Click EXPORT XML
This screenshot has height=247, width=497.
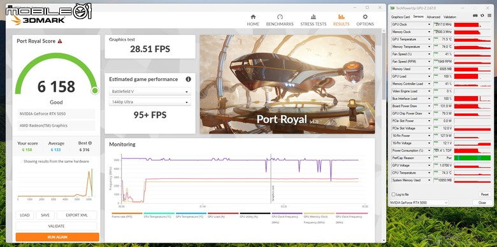pos(76,215)
